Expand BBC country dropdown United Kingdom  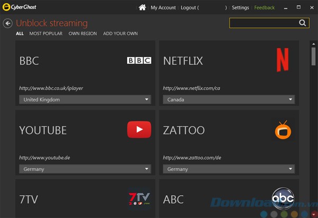pos(85,99)
